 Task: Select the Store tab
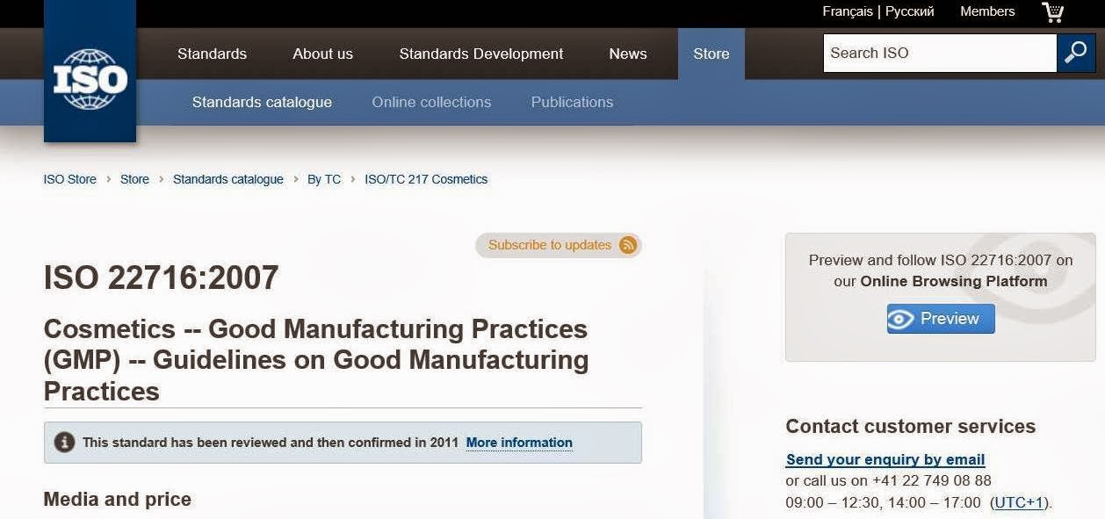click(x=711, y=54)
